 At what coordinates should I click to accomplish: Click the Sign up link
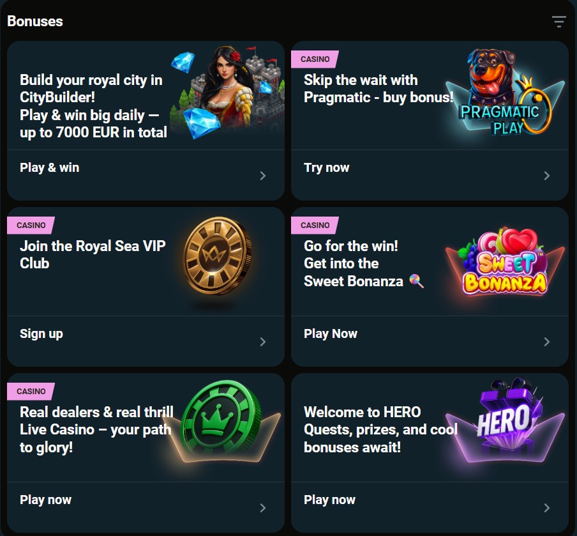coord(41,333)
